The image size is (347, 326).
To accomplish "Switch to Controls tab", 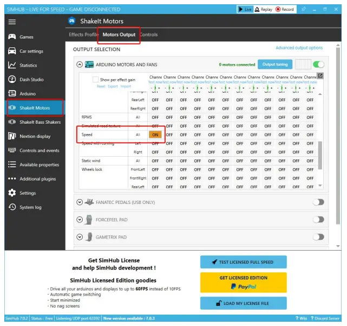I will 149,35.
